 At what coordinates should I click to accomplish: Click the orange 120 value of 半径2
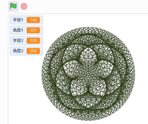pos(33,41)
